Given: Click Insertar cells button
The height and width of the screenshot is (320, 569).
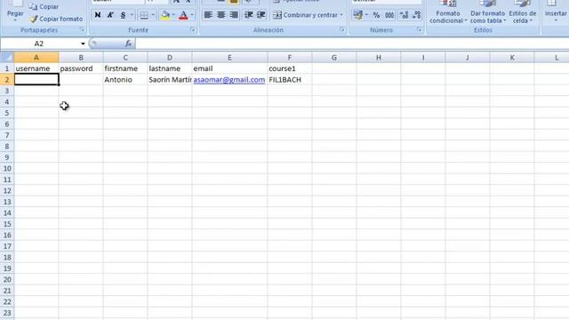Looking at the screenshot, I should click(x=556, y=11).
